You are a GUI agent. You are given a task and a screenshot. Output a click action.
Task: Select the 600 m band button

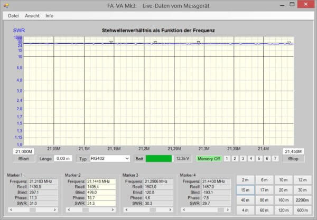(302, 211)
